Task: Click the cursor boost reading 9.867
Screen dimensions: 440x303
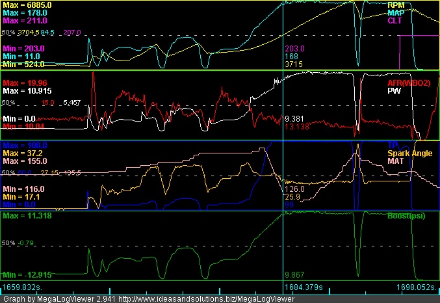Action: [294, 274]
